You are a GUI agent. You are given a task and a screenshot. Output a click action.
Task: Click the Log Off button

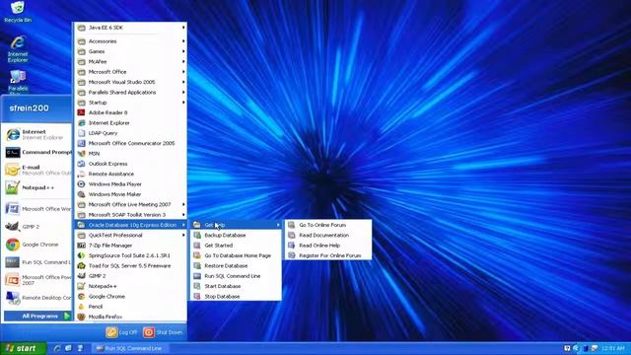pos(122,332)
